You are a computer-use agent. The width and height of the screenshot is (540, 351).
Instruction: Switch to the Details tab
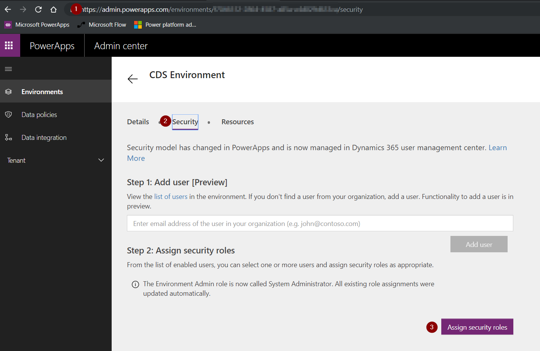(x=138, y=122)
